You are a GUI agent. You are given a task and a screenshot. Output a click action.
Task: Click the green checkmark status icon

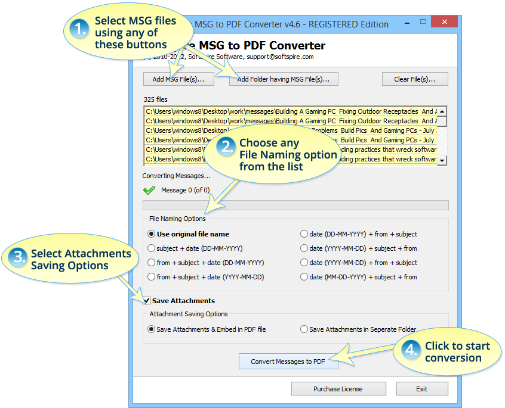coord(149,190)
